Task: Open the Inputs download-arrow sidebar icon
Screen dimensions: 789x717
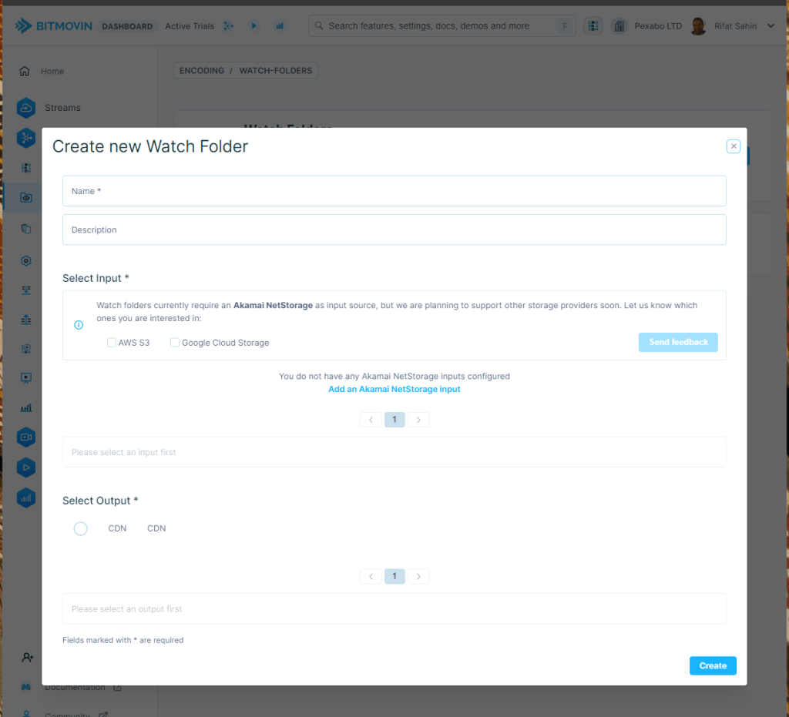Action: [26, 290]
